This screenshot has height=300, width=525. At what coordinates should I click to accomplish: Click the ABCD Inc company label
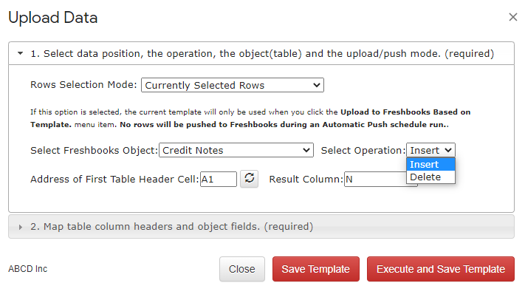pyautogui.click(x=28, y=269)
